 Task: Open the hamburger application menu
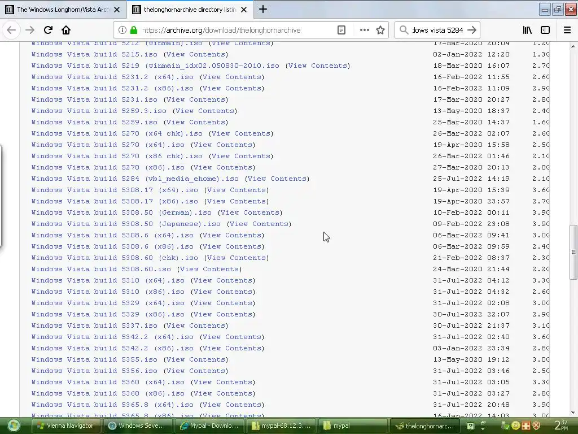tap(567, 31)
